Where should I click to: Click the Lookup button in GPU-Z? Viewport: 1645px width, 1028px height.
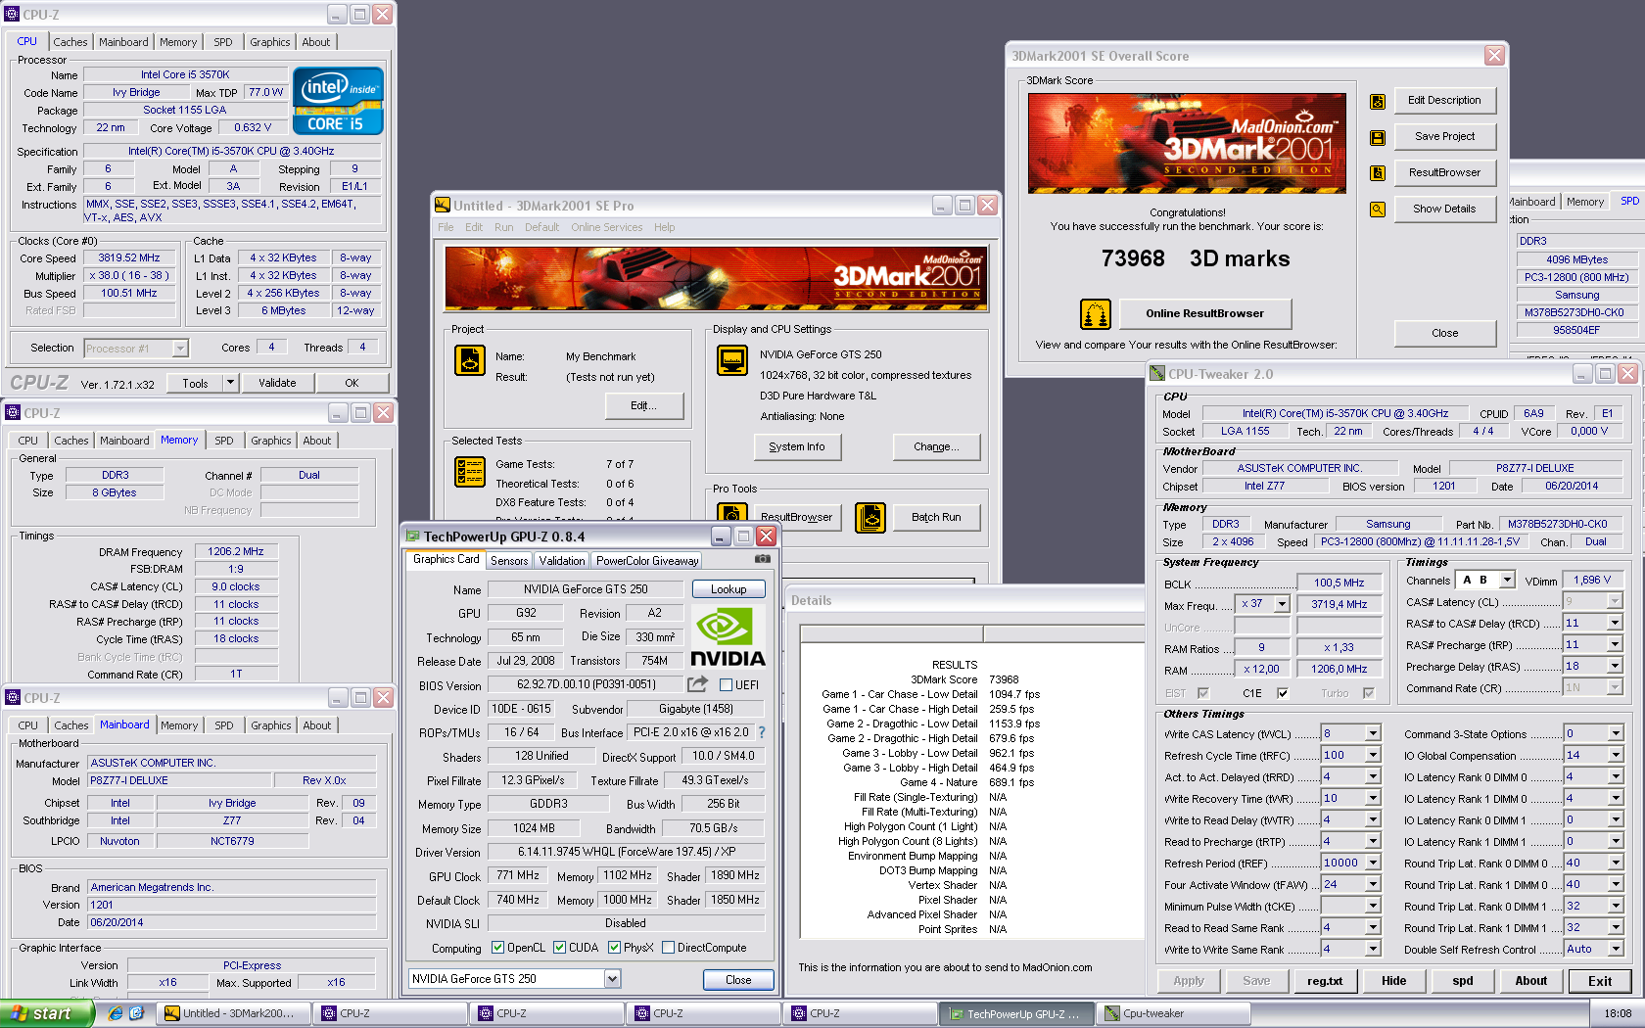click(728, 589)
